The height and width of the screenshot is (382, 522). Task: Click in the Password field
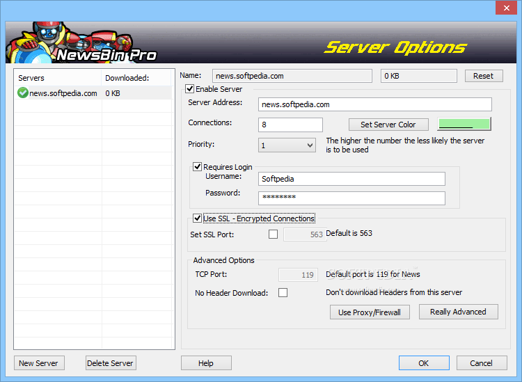click(351, 198)
